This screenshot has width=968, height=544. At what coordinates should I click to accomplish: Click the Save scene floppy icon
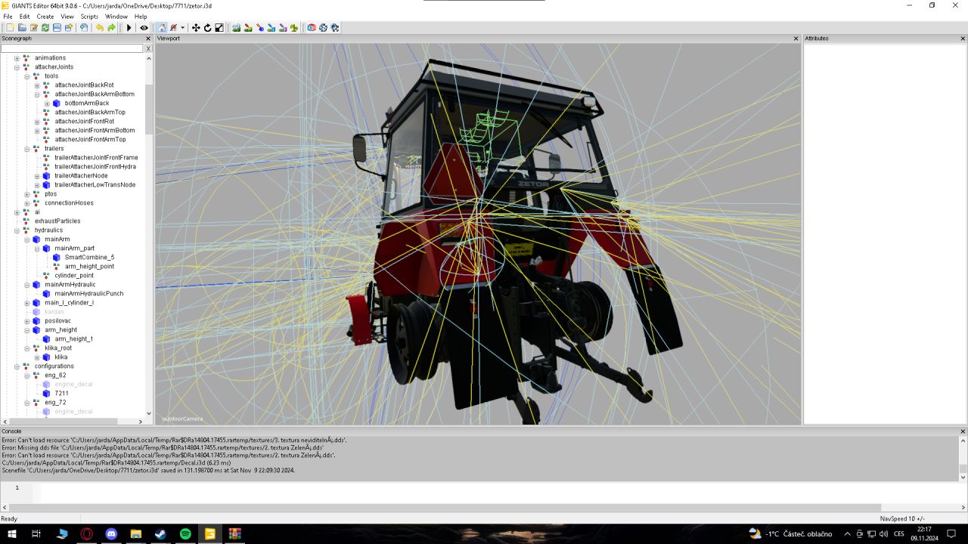57,28
